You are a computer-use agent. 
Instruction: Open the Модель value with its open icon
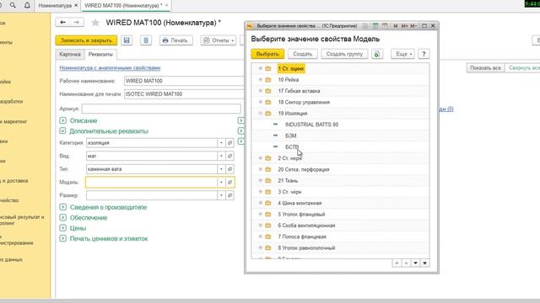pyautogui.click(x=230, y=182)
